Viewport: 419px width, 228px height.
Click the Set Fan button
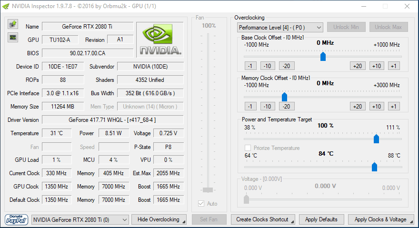[209, 219]
